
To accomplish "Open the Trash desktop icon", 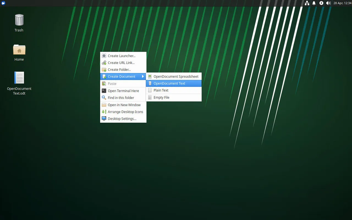I will (x=19, y=20).
